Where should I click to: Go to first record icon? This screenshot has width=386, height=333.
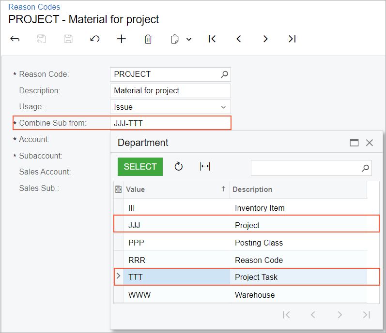(212, 39)
